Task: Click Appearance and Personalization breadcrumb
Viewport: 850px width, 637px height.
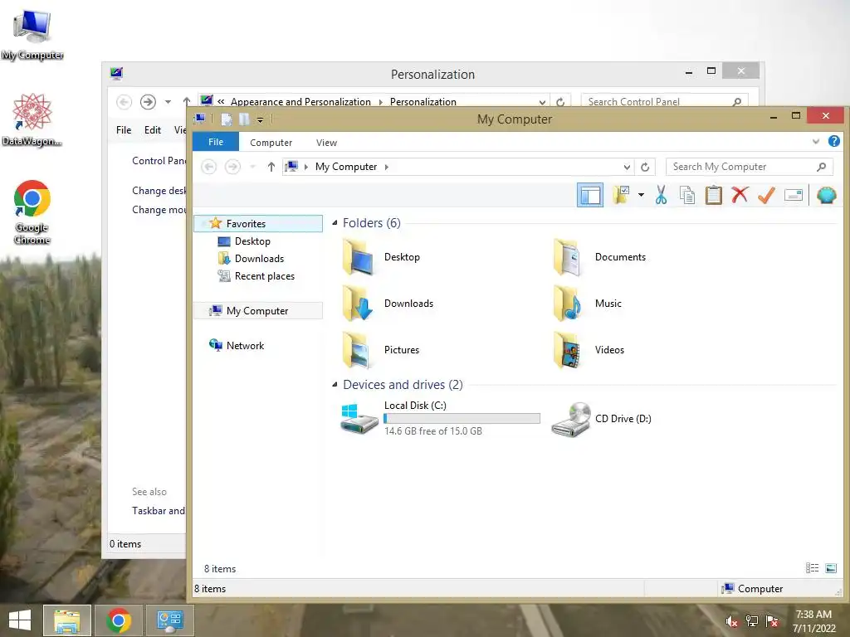Action: tap(300, 102)
